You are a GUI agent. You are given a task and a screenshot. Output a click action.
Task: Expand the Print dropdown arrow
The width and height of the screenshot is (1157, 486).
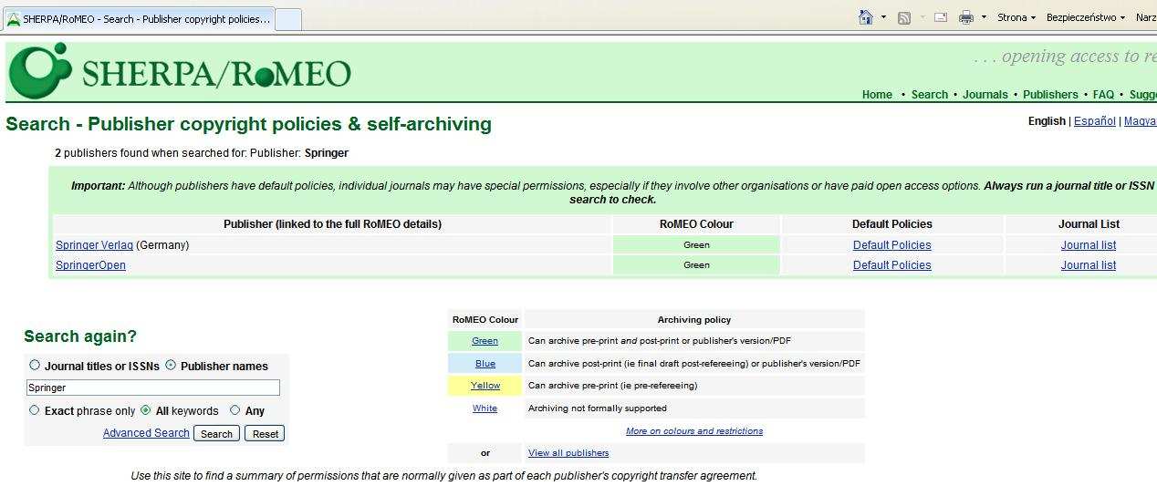[984, 17]
